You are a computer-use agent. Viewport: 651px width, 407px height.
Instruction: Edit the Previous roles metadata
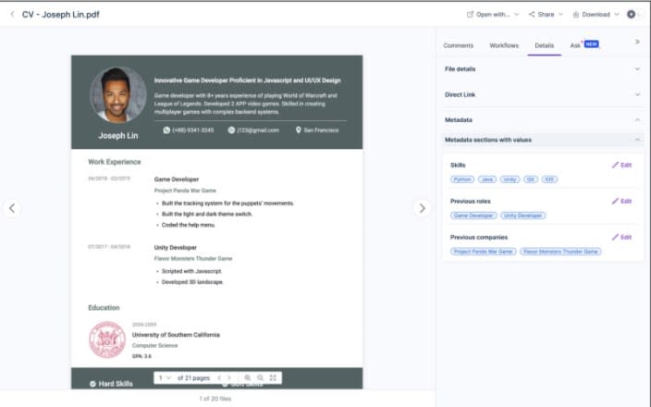621,201
